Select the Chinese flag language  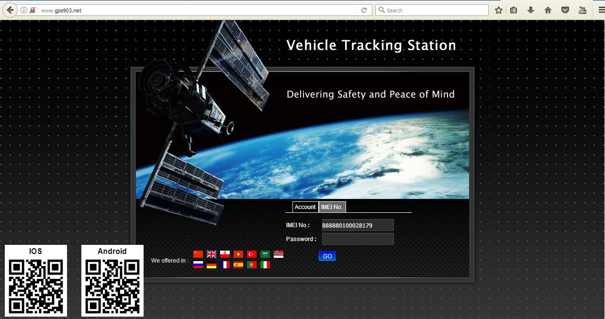pos(198,254)
